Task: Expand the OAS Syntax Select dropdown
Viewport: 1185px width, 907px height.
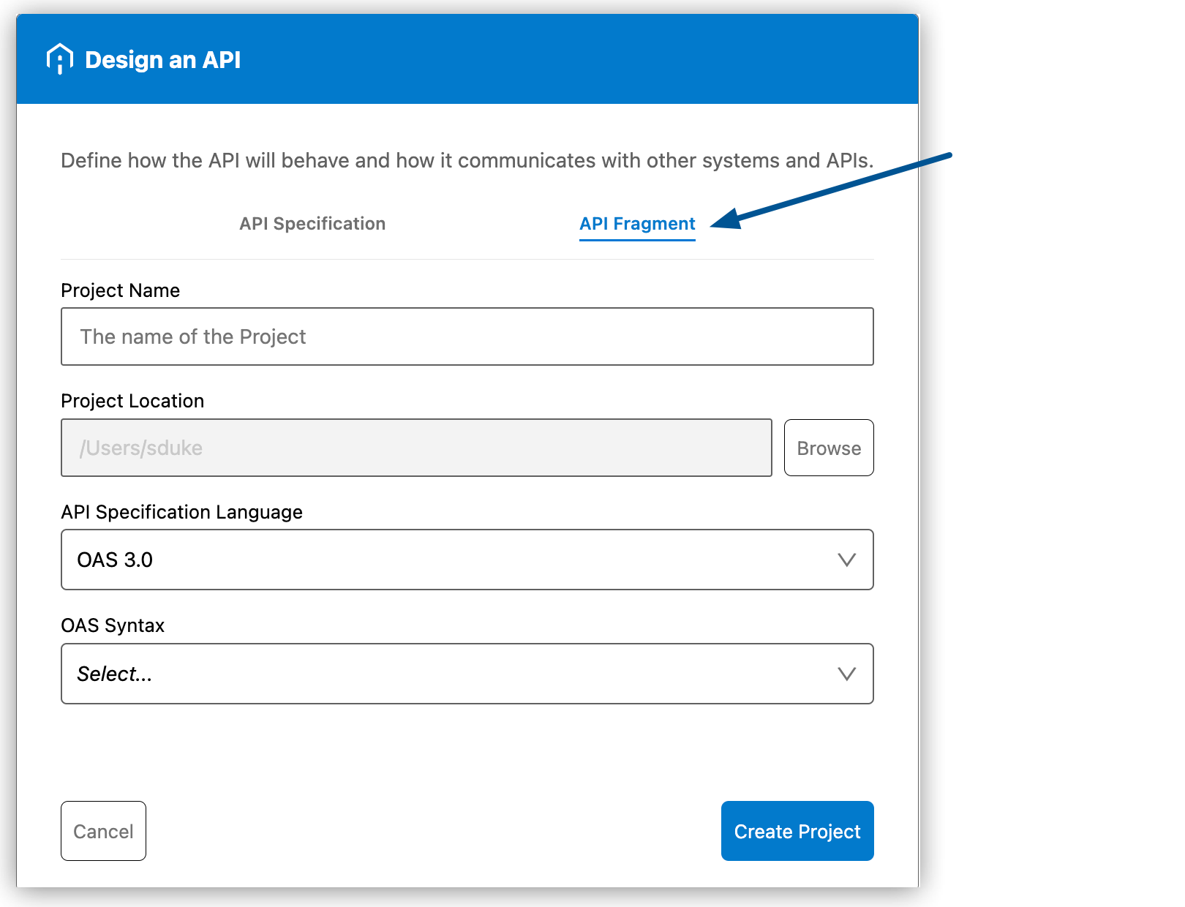Action: click(847, 674)
